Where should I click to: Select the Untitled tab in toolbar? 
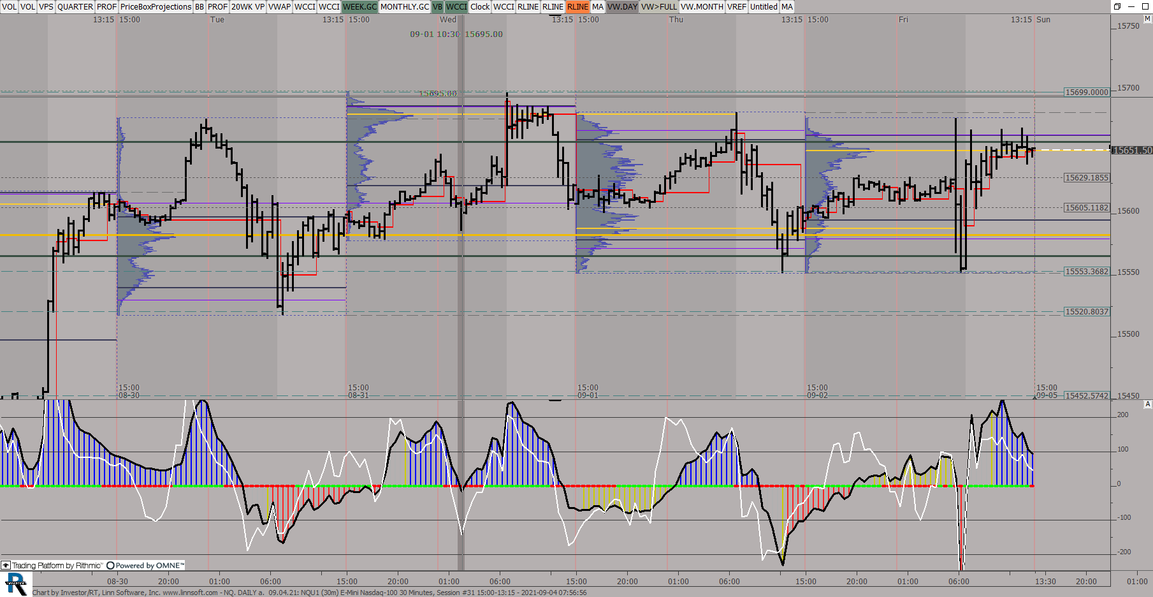pos(764,6)
